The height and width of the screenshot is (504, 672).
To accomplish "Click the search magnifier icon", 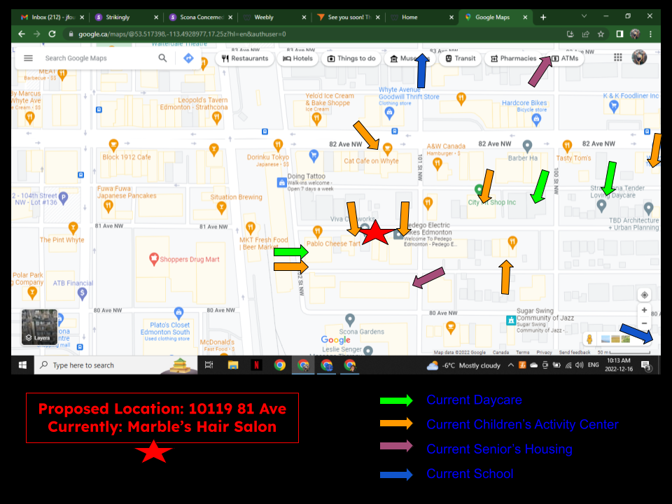I will [x=162, y=58].
